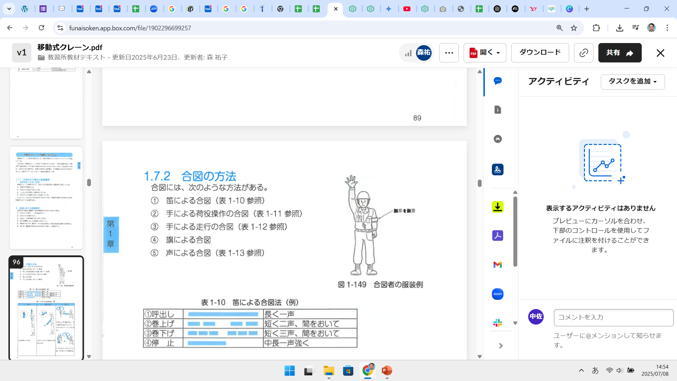Screen dimensions: 677x381
Task: Click the 共有 share button
Action: pyautogui.click(x=620, y=53)
